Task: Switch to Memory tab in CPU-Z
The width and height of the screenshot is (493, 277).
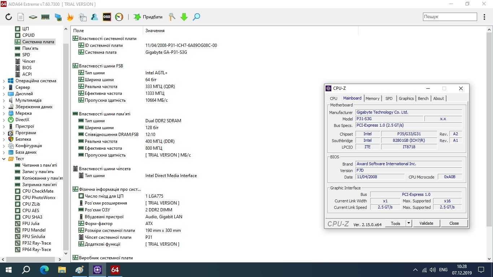Action: tap(372, 98)
